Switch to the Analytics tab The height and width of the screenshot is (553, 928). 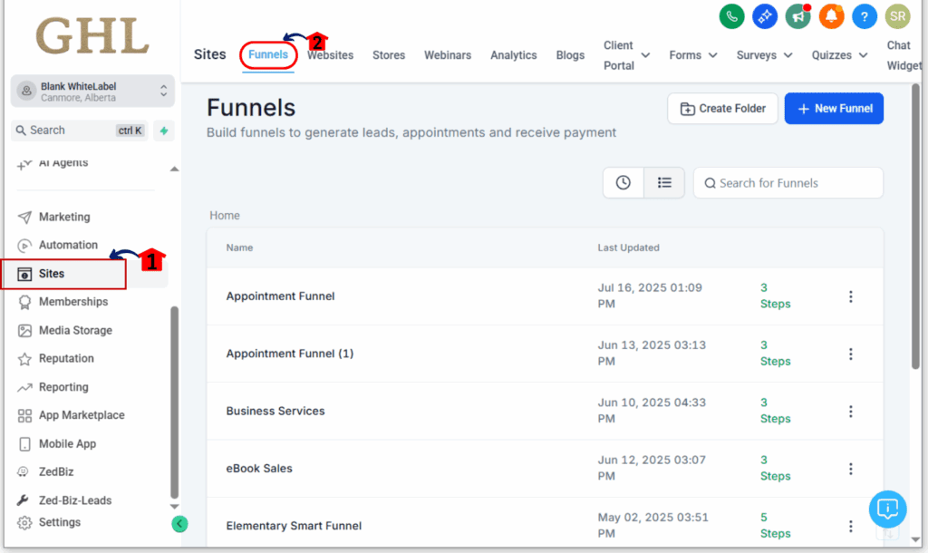[513, 55]
